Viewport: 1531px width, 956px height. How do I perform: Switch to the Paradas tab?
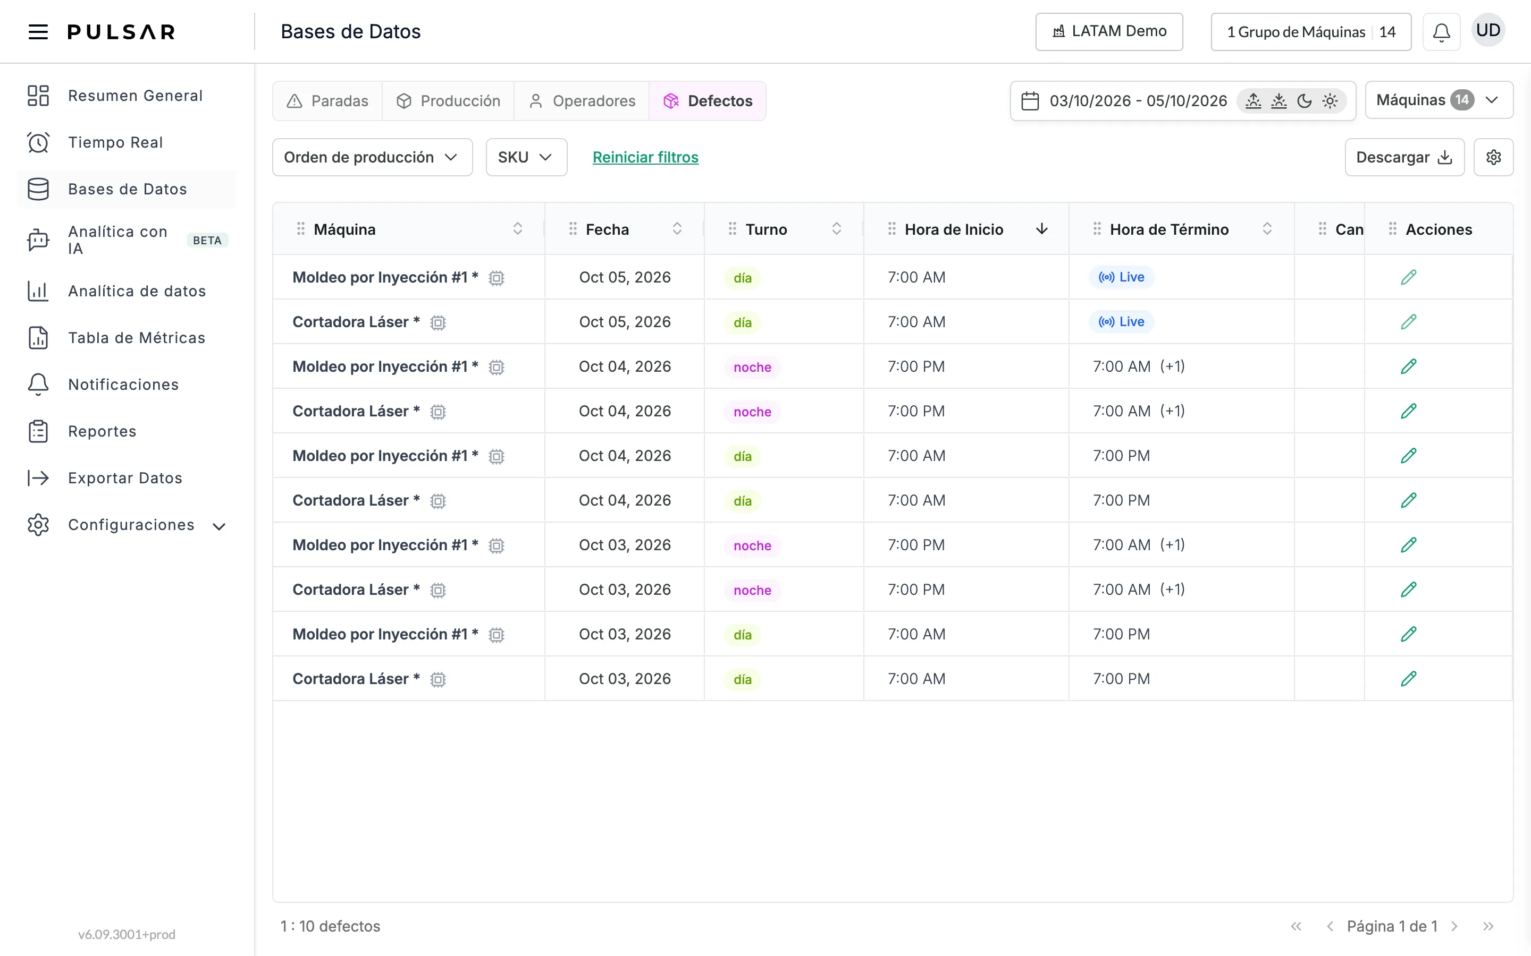(x=327, y=100)
